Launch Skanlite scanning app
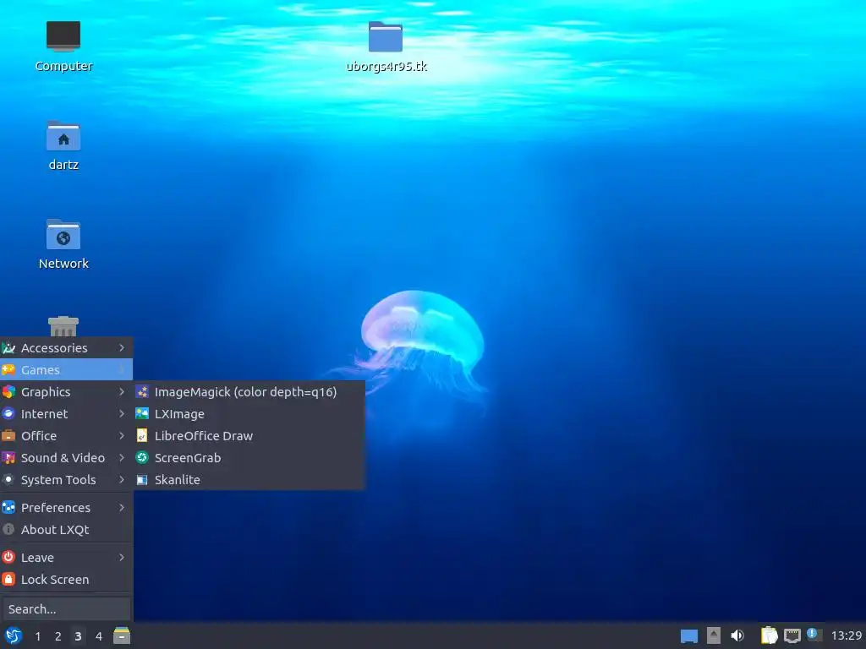This screenshot has height=649, width=866. (x=249, y=480)
